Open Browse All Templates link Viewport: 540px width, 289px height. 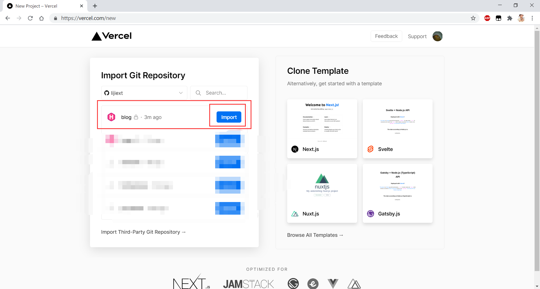[x=315, y=235]
